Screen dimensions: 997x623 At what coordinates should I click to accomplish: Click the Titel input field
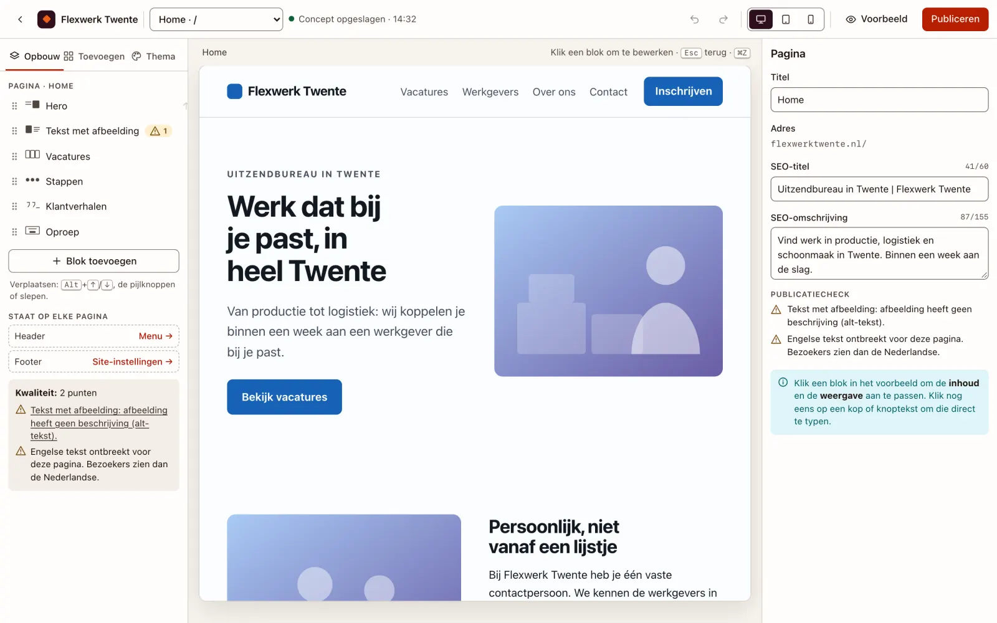[x=879, y=100]
